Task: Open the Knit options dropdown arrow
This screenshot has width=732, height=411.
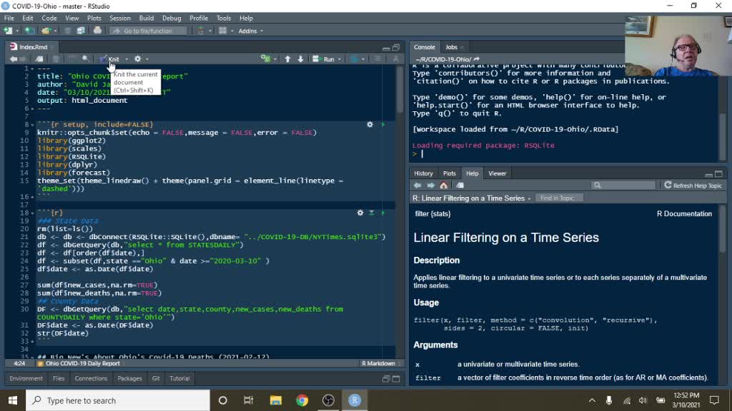Action: pyautogui.click(x=127, y=59)
